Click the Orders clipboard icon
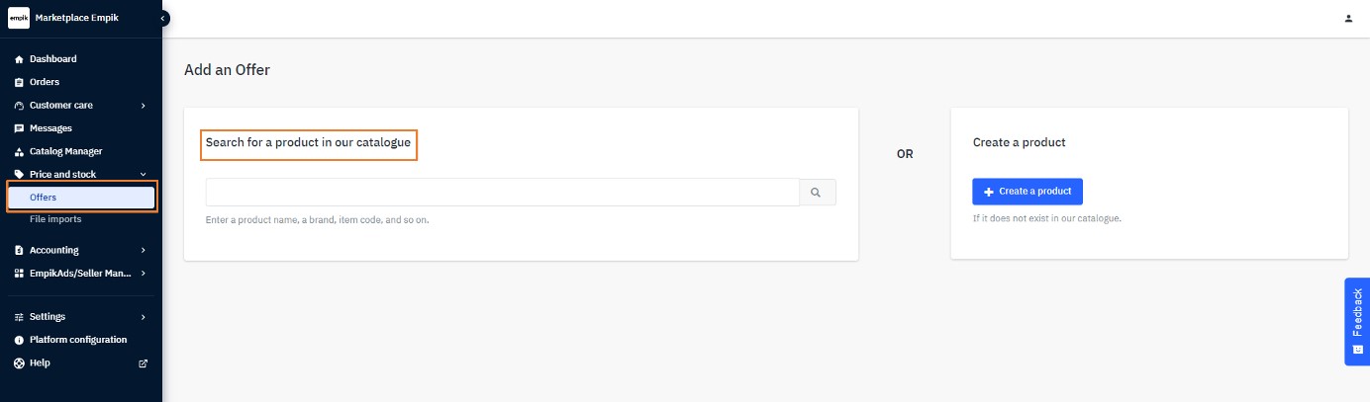 tap(19, 82)
